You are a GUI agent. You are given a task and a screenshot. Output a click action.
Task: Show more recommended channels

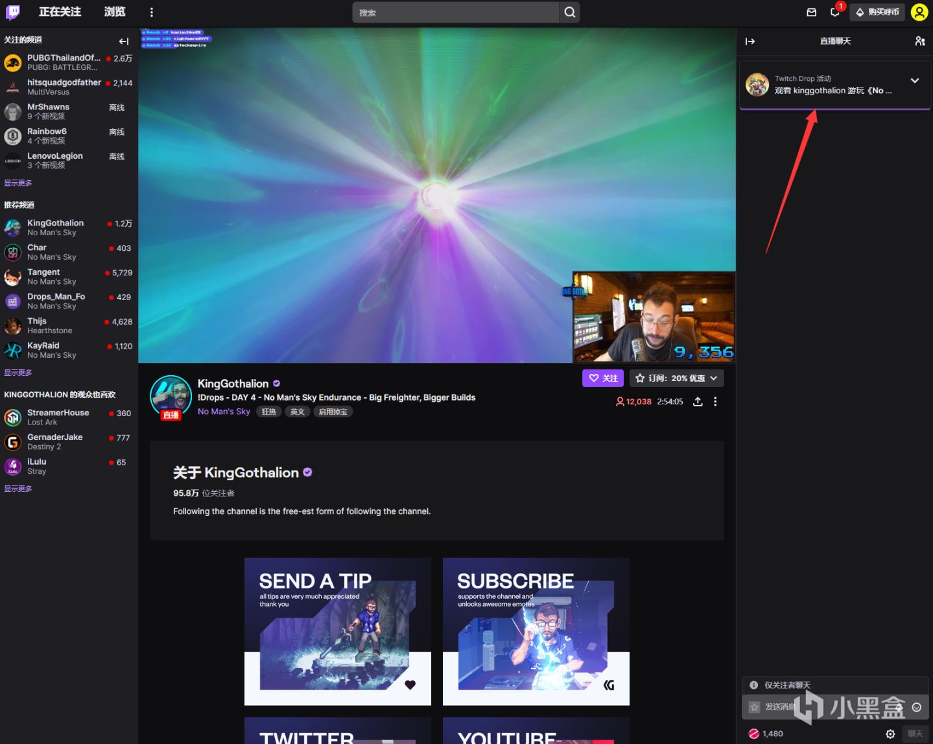(x=18, y=373)
